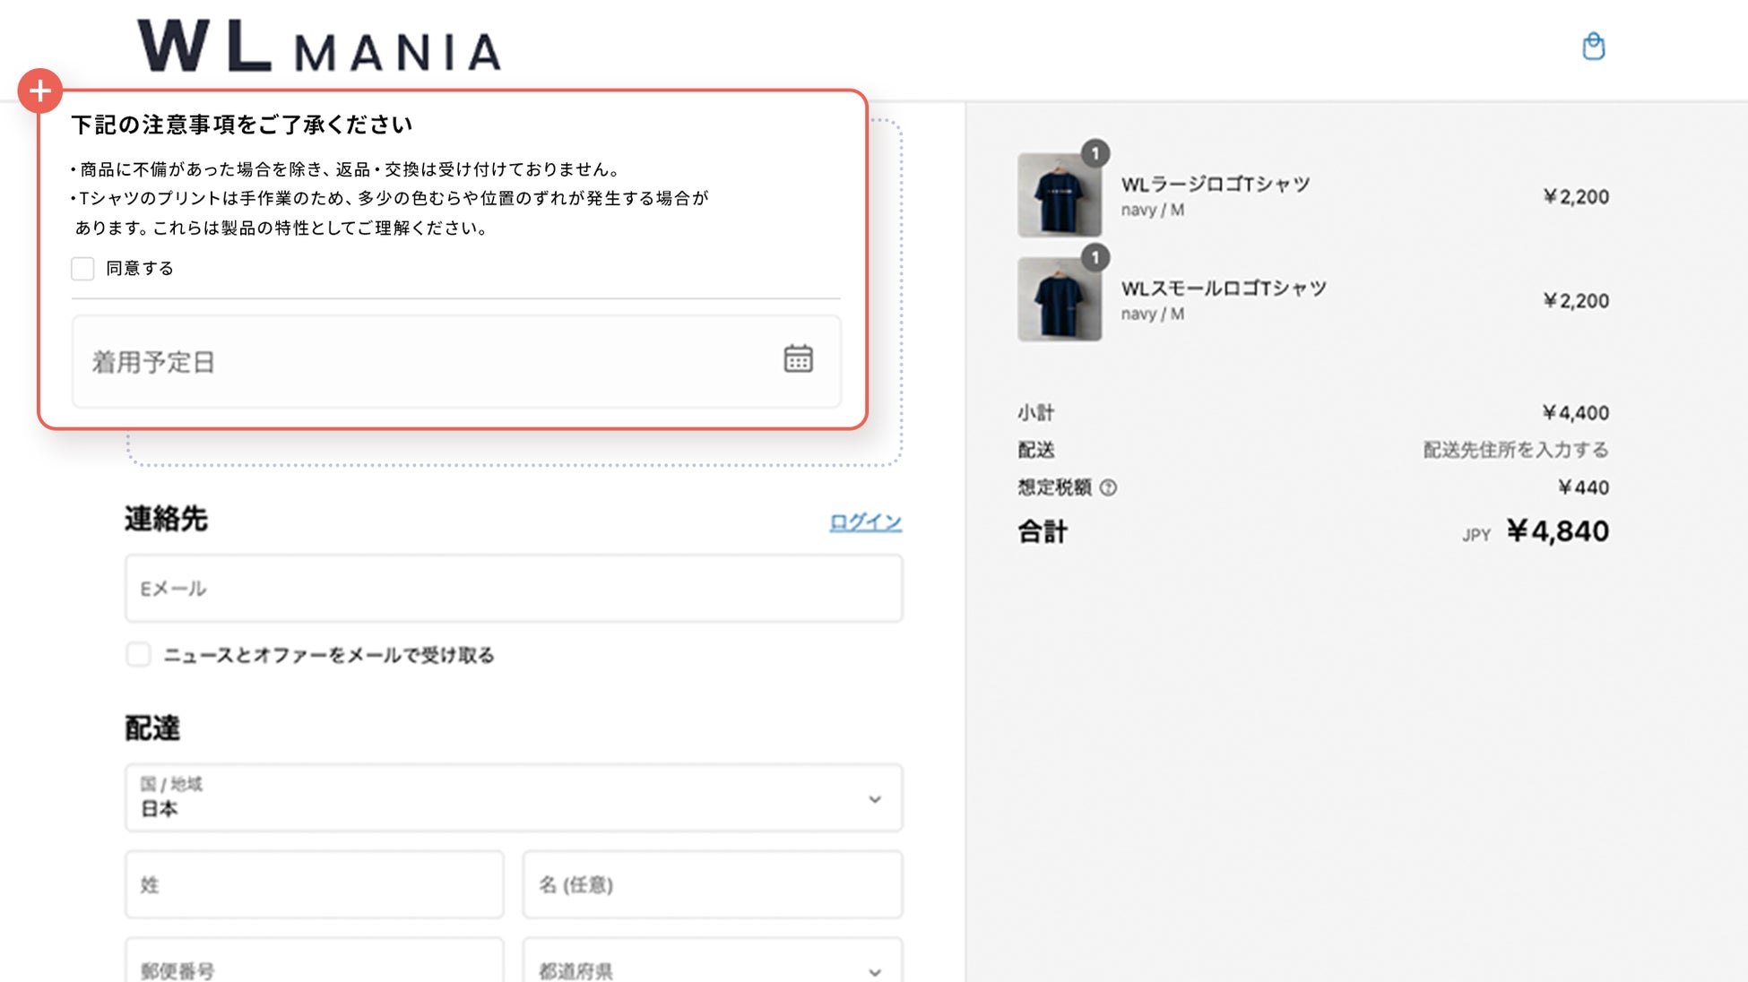Select the WLスモールロゴTシャツ thumbnail

tap(1059, 299)
